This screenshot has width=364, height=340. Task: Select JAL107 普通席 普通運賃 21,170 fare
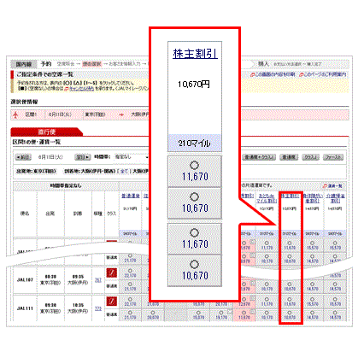tap(130, 286)
